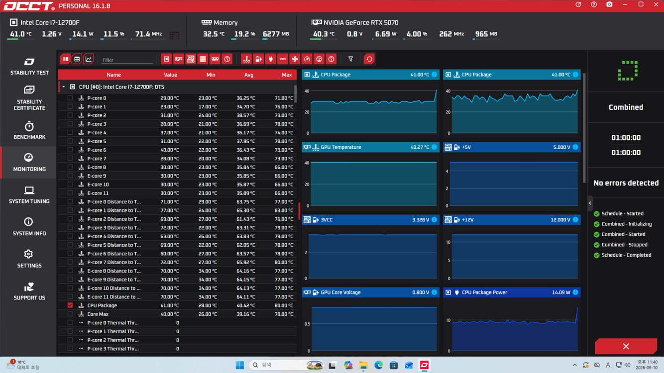This screenshot has height=373, width=664.
Task: Check the P-core 0 temperature checkbox
Action: click(70, 98)
